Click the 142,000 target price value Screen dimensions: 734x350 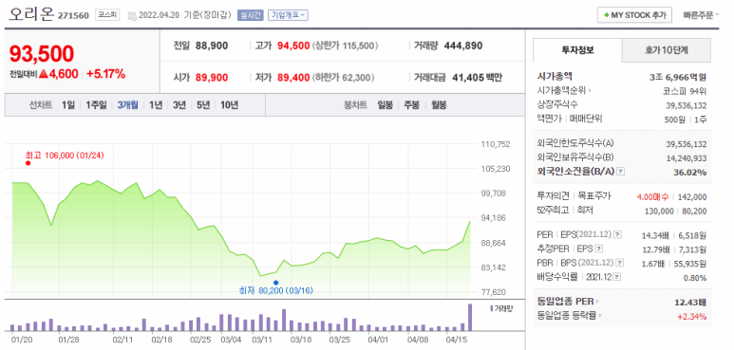[x=692, y=196]
